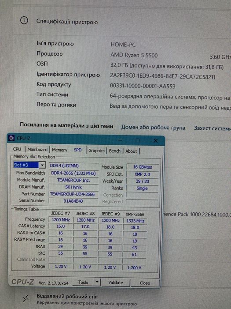Click the JEDEC #7 column header
231x309 pixels.
61,213
